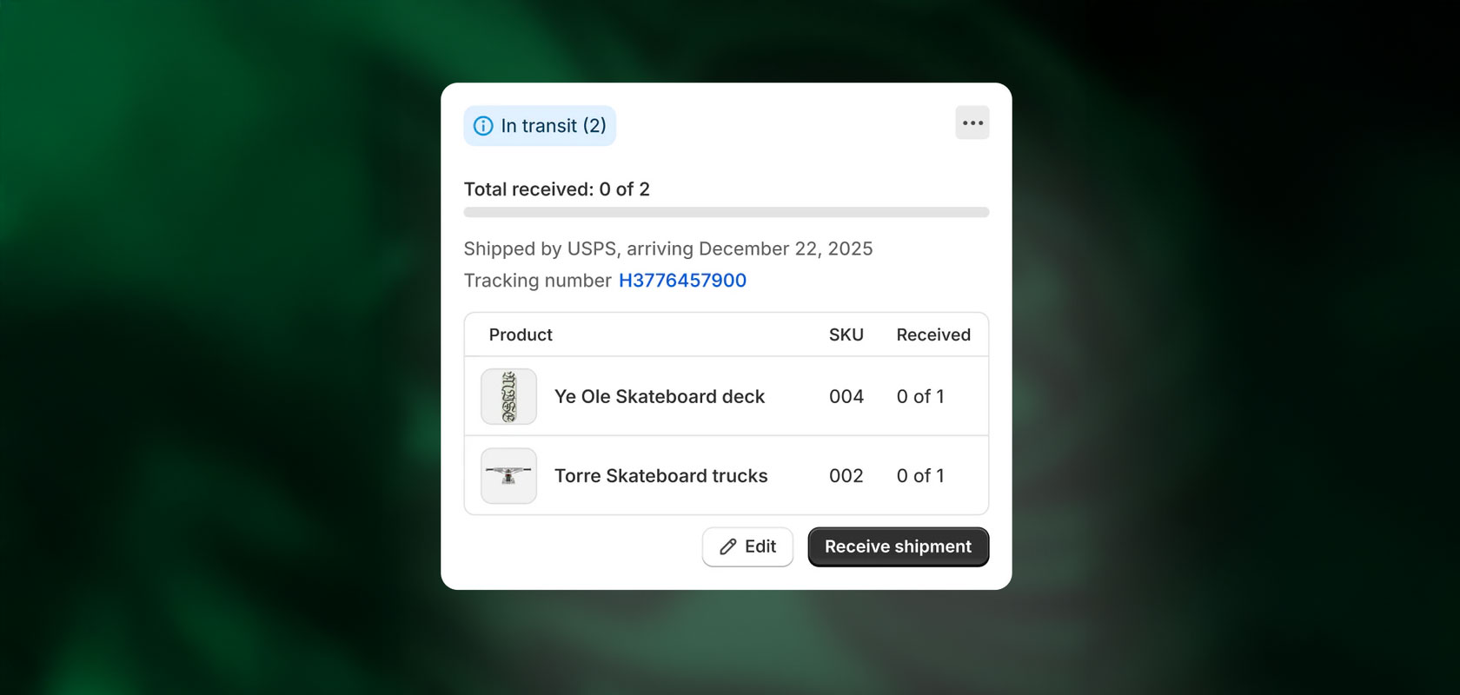Click the Ye Ole Skateboard deck product name

pyautogui.click(x=660, y=396)
